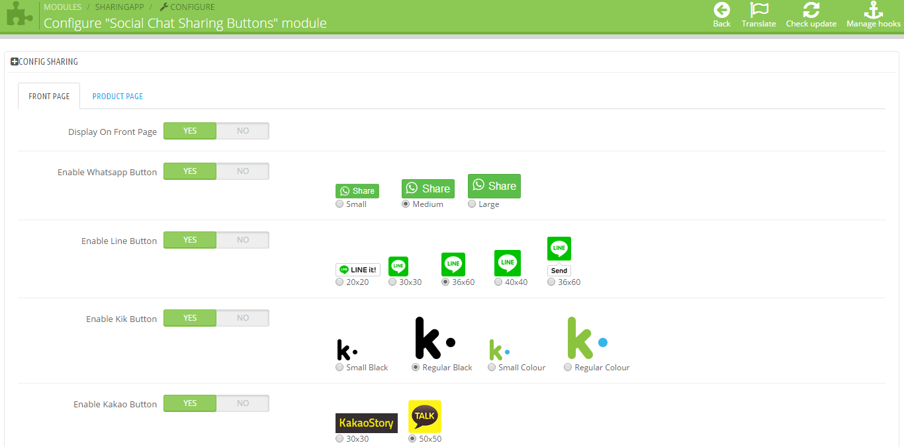
Task: Click the plus icon beside CONFIG SHARING
Action: point(15,61)
